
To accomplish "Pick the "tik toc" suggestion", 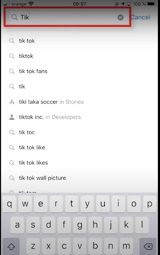I will click(x=79, y=132).
